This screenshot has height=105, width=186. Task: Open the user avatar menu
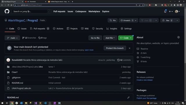(x=177, y=11)
